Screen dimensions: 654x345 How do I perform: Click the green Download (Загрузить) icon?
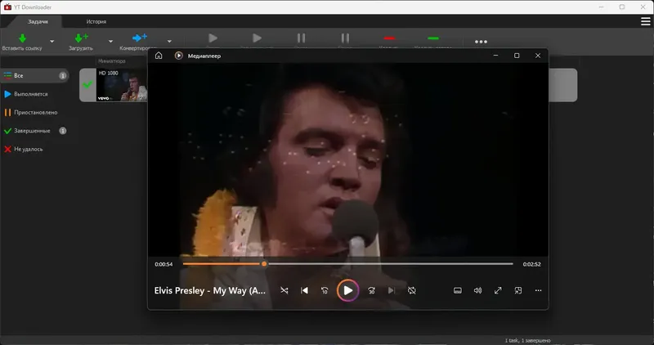[81, 38]
